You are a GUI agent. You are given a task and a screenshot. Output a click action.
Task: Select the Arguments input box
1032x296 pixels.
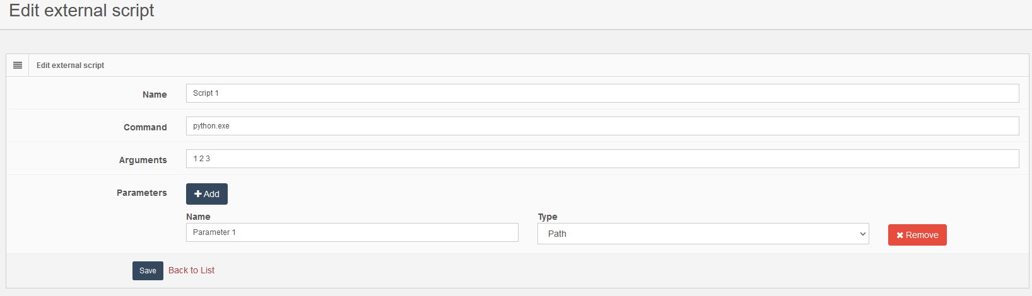pyautogui.click(x=602, y=159)
